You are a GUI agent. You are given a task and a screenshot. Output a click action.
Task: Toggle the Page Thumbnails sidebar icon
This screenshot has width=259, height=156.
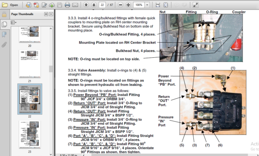pyautogui.click(x=4, y=24)
